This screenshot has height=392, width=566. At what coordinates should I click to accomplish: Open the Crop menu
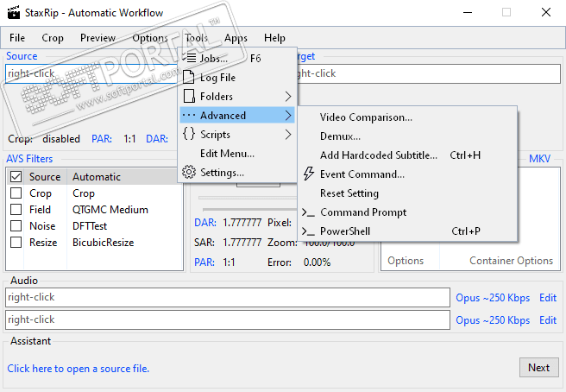pyautogui.click(x=53, y=38)
